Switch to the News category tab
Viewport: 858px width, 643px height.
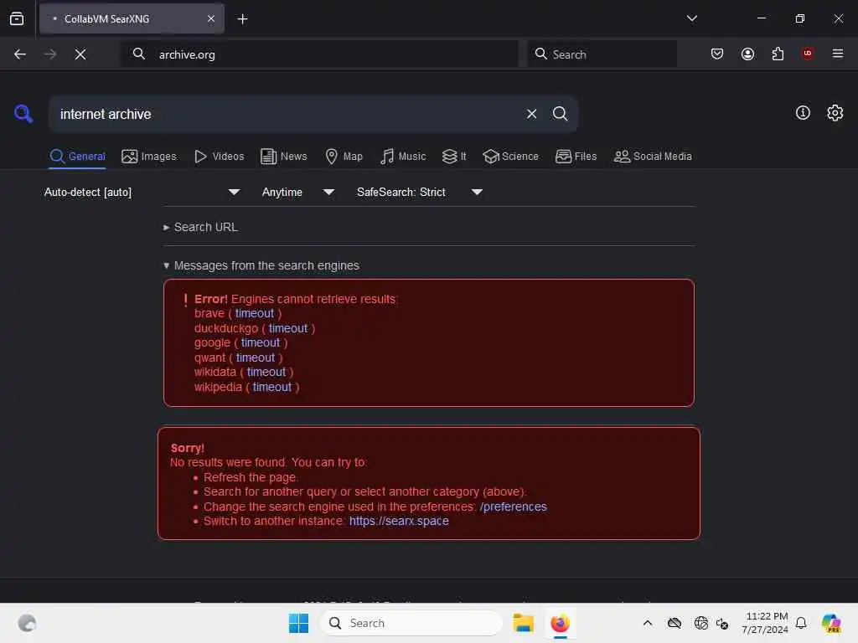click(x=283, y=157)
